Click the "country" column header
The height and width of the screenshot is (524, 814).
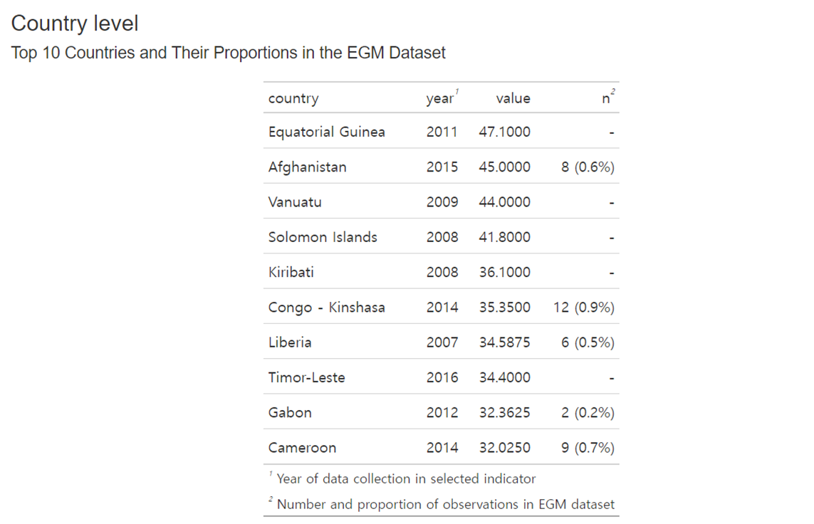(293, 99)
